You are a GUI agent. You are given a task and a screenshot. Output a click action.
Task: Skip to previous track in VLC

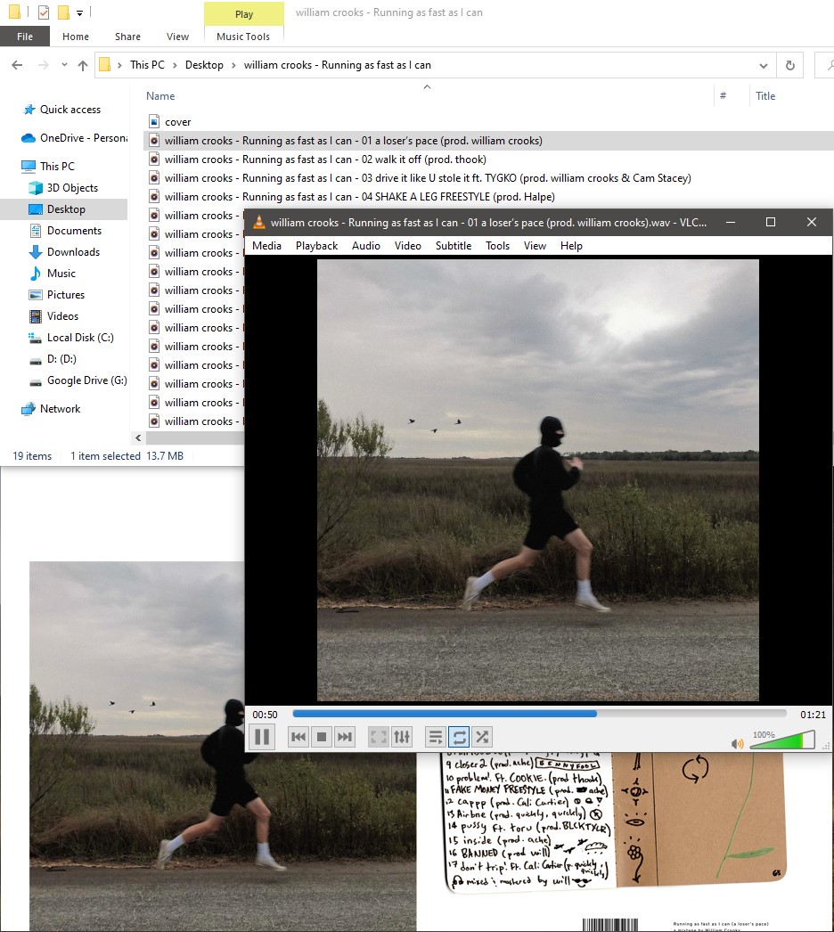coord(298,737)
